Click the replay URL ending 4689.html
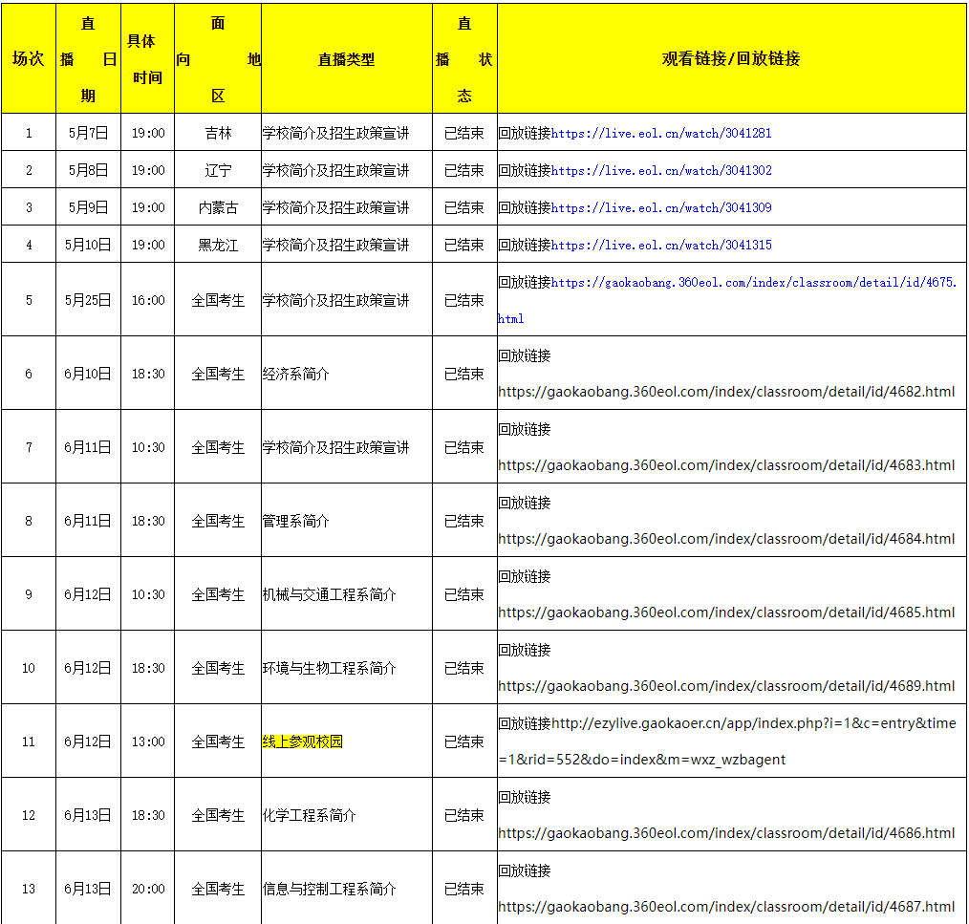The height and width of the screenshot is (924, 969). [726, 686]
